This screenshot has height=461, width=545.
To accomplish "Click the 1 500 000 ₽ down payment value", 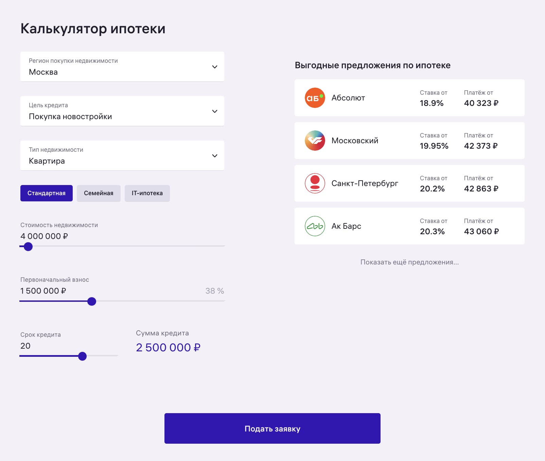I will pyautogui.click(x=43, y=291).
